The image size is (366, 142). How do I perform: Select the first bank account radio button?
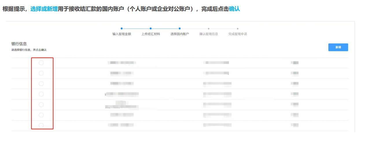[41, 63]
